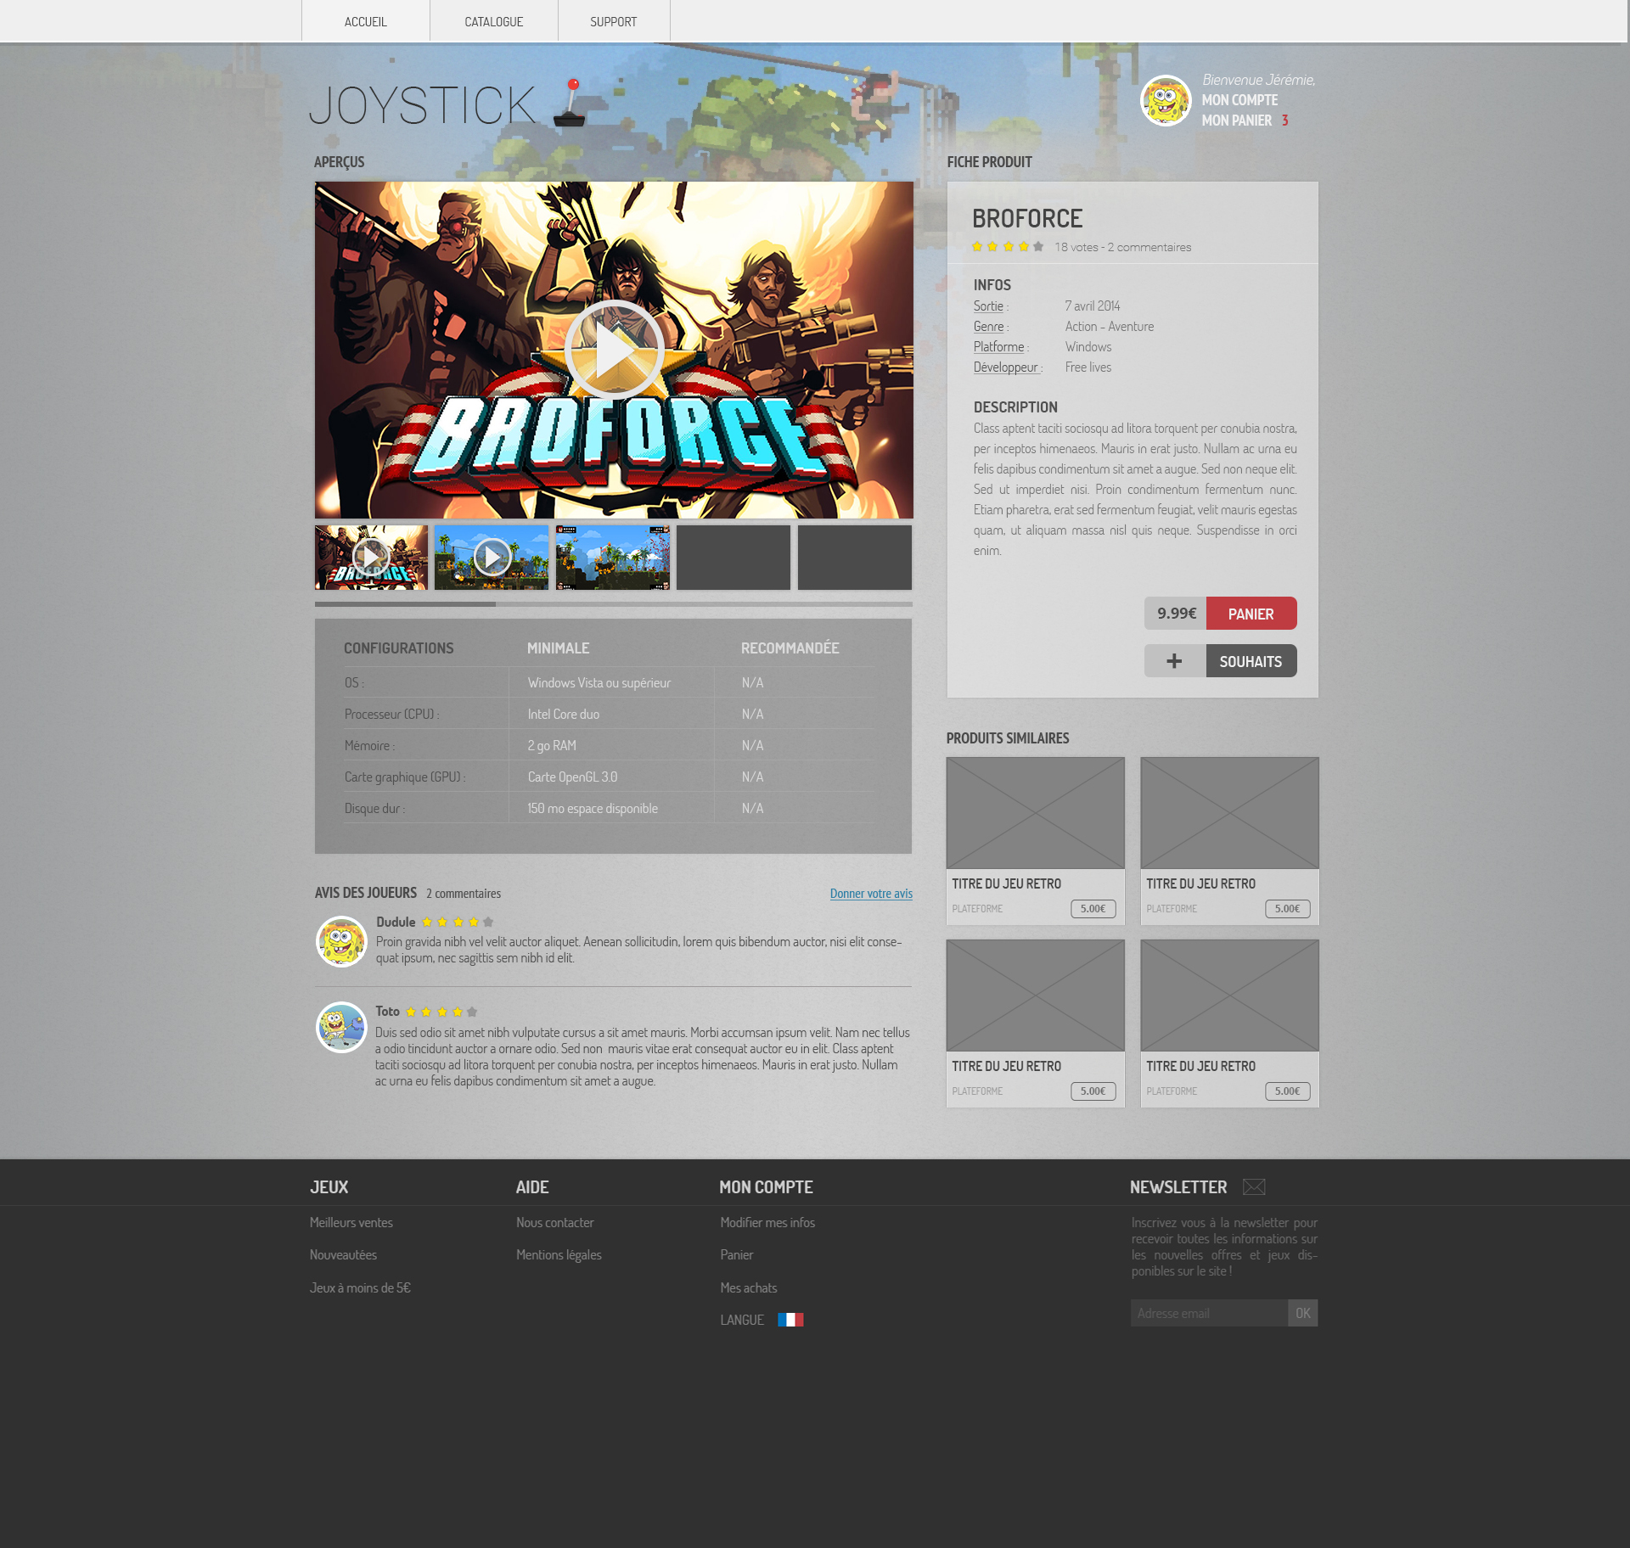
Task: Click the Souhaits wishlist button
Action: click(1251, 661)
